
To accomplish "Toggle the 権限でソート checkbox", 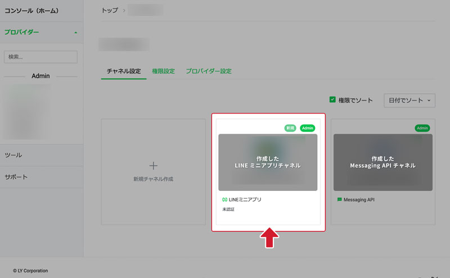I will coord(332,100).
